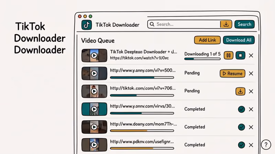Image resolution: width=275 pixels, height=154 pixels.
Task: Click the Video Queue heading
Action: point(98,41)
